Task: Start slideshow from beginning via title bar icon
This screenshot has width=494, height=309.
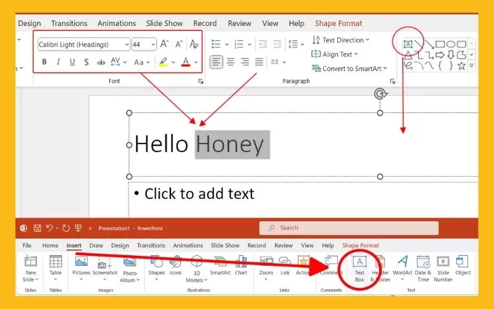Action: pos(78,228)
